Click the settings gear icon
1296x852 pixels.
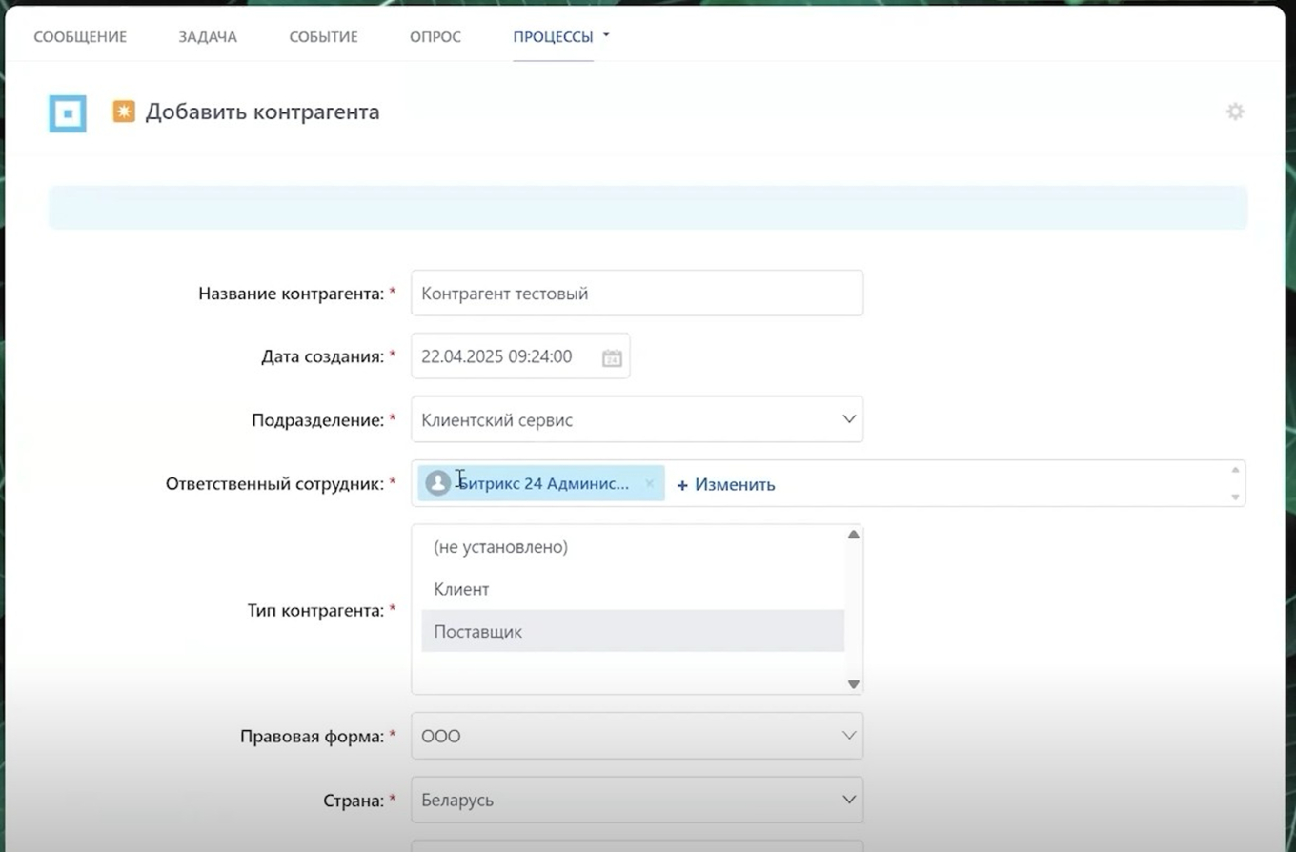1235,112
